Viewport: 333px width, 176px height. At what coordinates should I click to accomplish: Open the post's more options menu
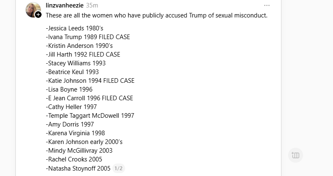266,5
